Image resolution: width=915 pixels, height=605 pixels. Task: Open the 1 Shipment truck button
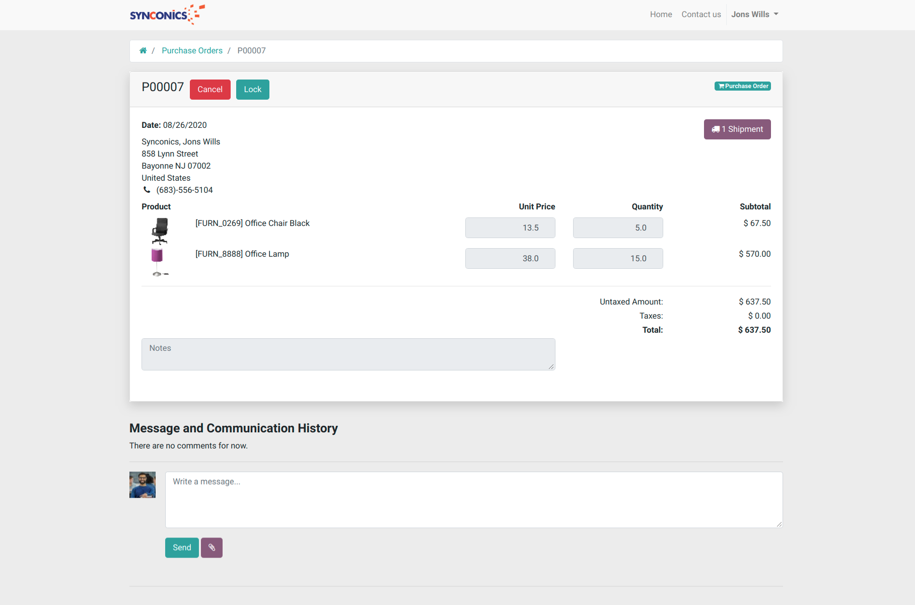pyautogui.click(x=737, y=129)
